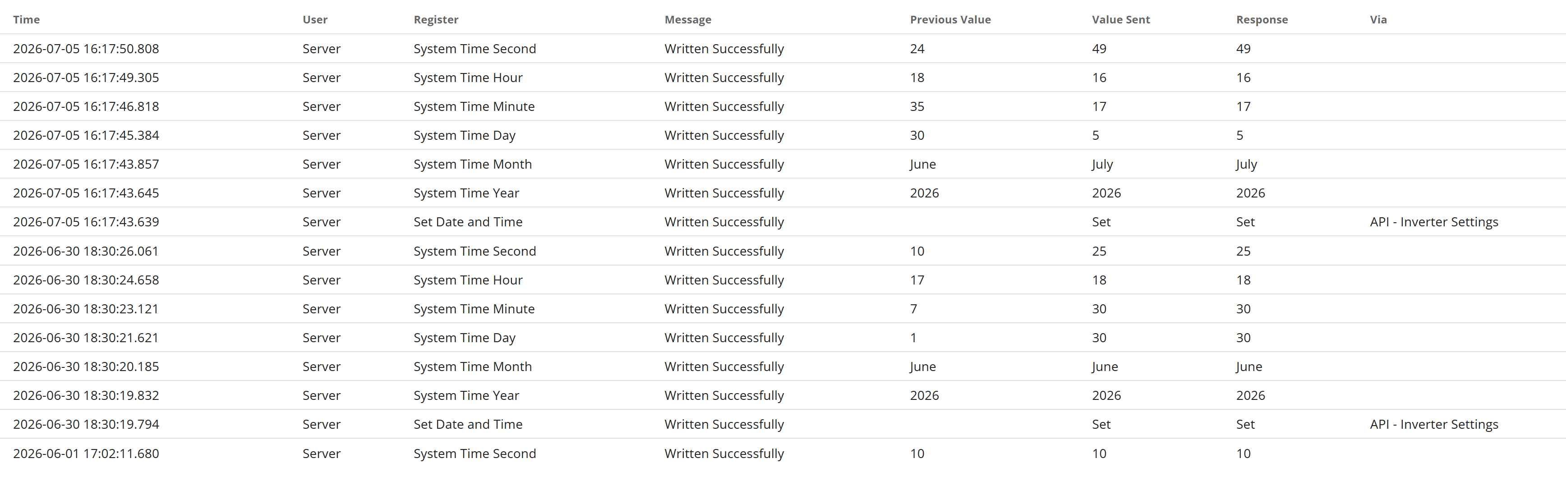
Task: Click Written Successfully message on 16:17:45.384 row
Action: [x=724, y=135]
